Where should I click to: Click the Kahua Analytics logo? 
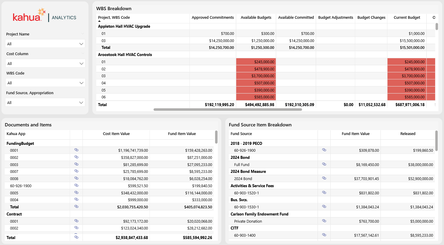(44, 16)
